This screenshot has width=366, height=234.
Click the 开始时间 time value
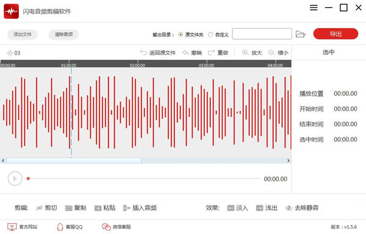click(x=345, y=109)
